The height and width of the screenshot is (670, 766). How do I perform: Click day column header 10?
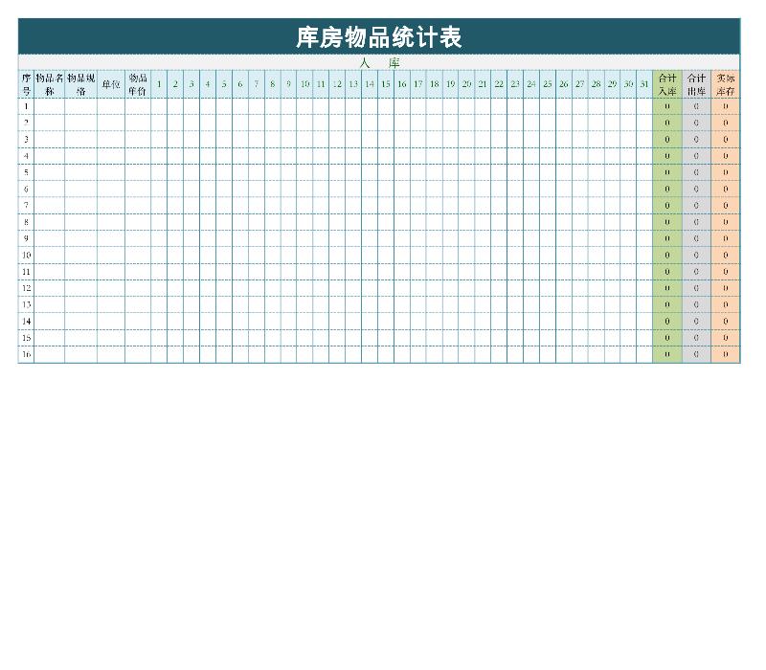click(304, 84)
